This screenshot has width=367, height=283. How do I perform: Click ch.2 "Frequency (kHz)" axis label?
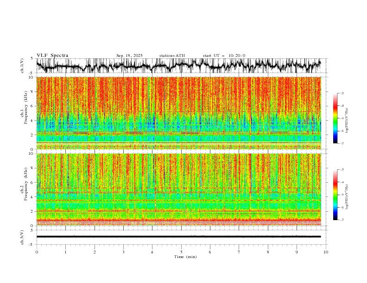coord(26,184)
